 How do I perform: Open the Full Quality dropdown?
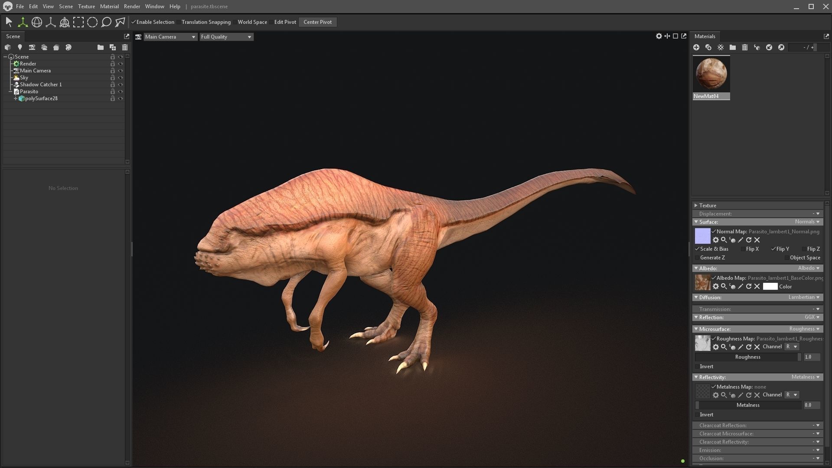(226, 37)
